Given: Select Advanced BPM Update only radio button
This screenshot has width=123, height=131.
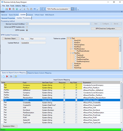Looking at the screenshot, I should (x=27, y=27).
